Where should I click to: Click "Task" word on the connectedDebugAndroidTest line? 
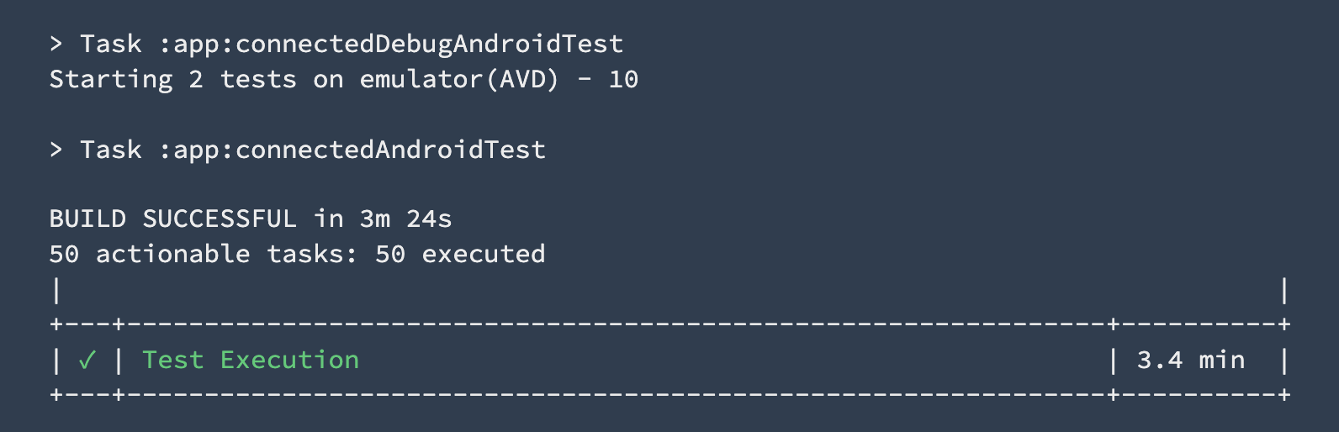(111, 44)
